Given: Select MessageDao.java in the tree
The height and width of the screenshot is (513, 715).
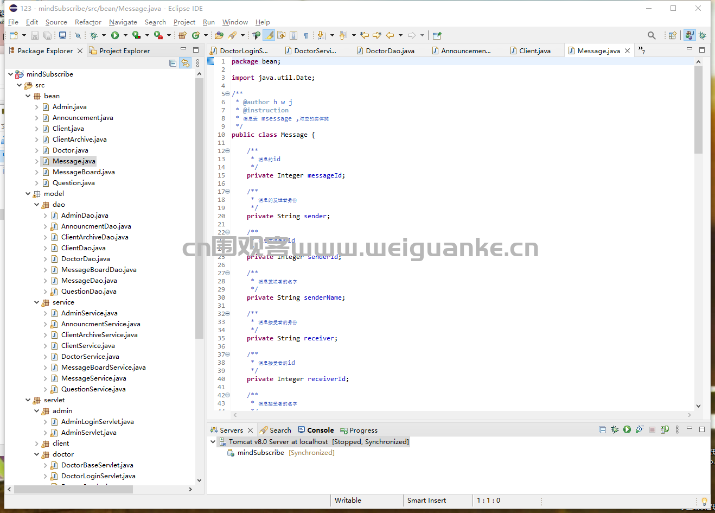Looking at the screenshot, I should [x=89, y=280].
